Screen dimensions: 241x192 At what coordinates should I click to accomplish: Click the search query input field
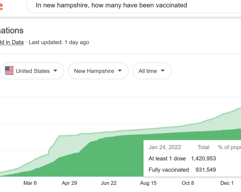134,6
